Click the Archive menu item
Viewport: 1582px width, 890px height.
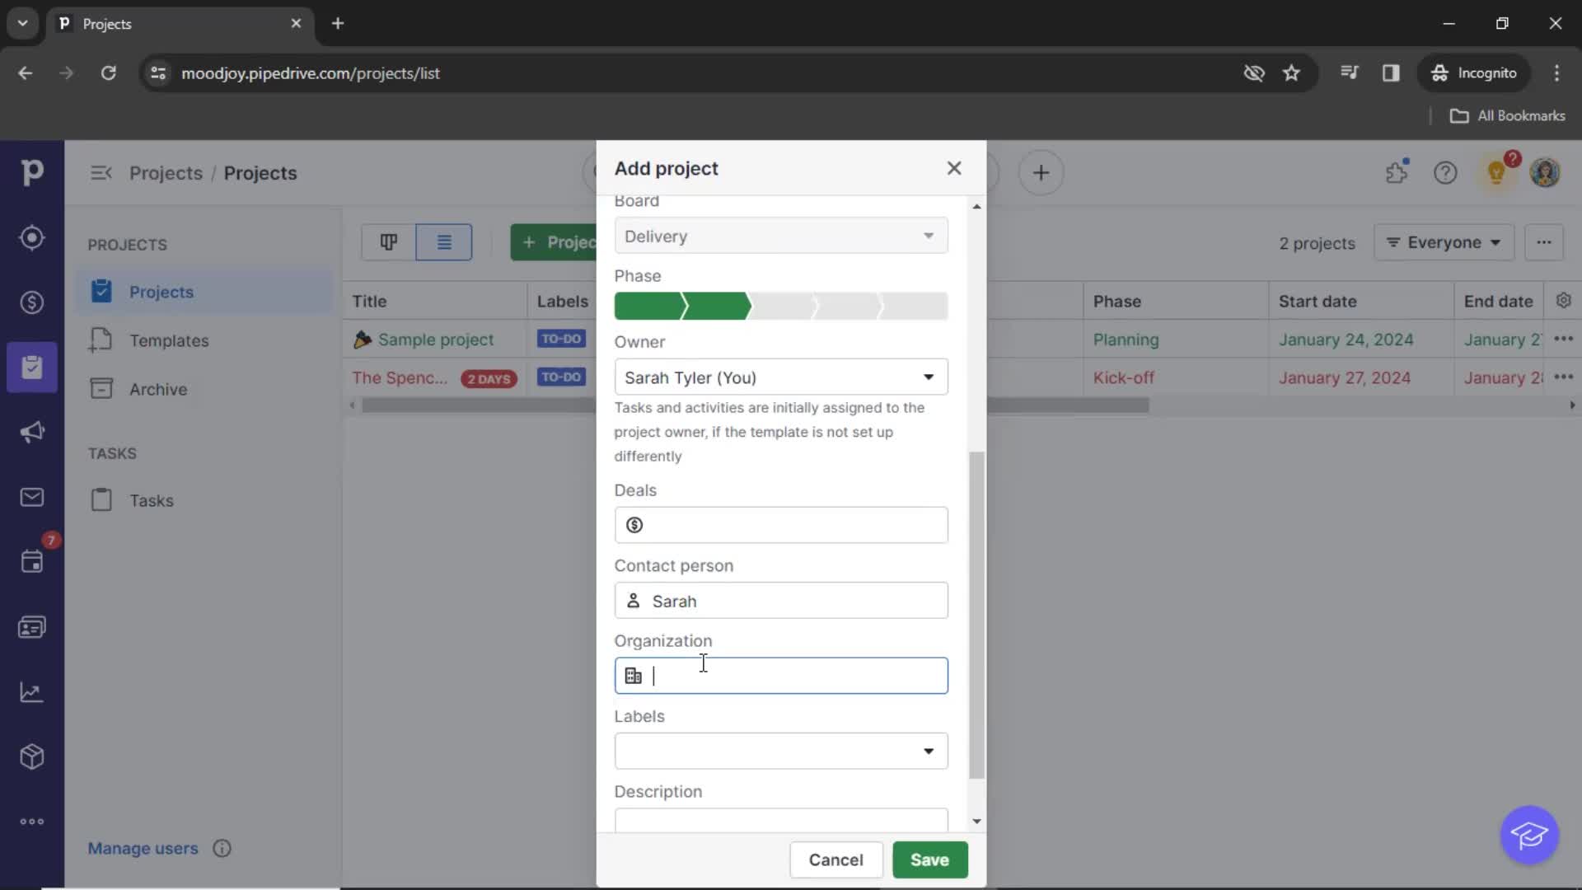[157, 388]
